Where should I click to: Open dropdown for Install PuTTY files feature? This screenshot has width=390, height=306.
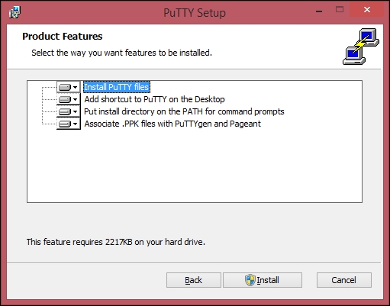click(68, 87)
